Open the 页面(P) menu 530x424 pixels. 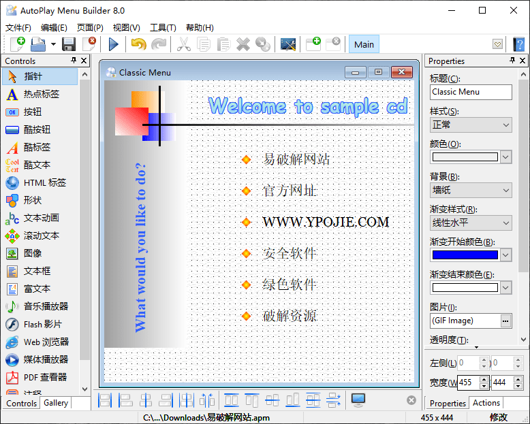(x=90, y=28)
